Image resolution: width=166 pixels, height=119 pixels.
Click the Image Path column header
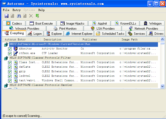tap(138, 40)
